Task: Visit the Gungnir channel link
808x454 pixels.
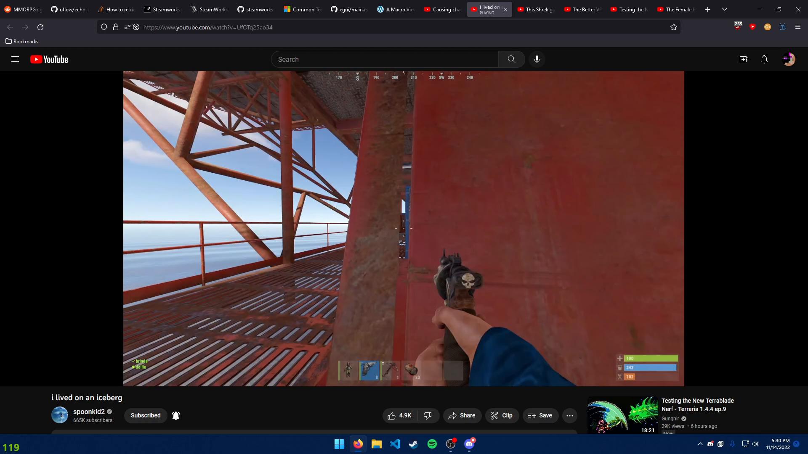Action: pos(670,418)
